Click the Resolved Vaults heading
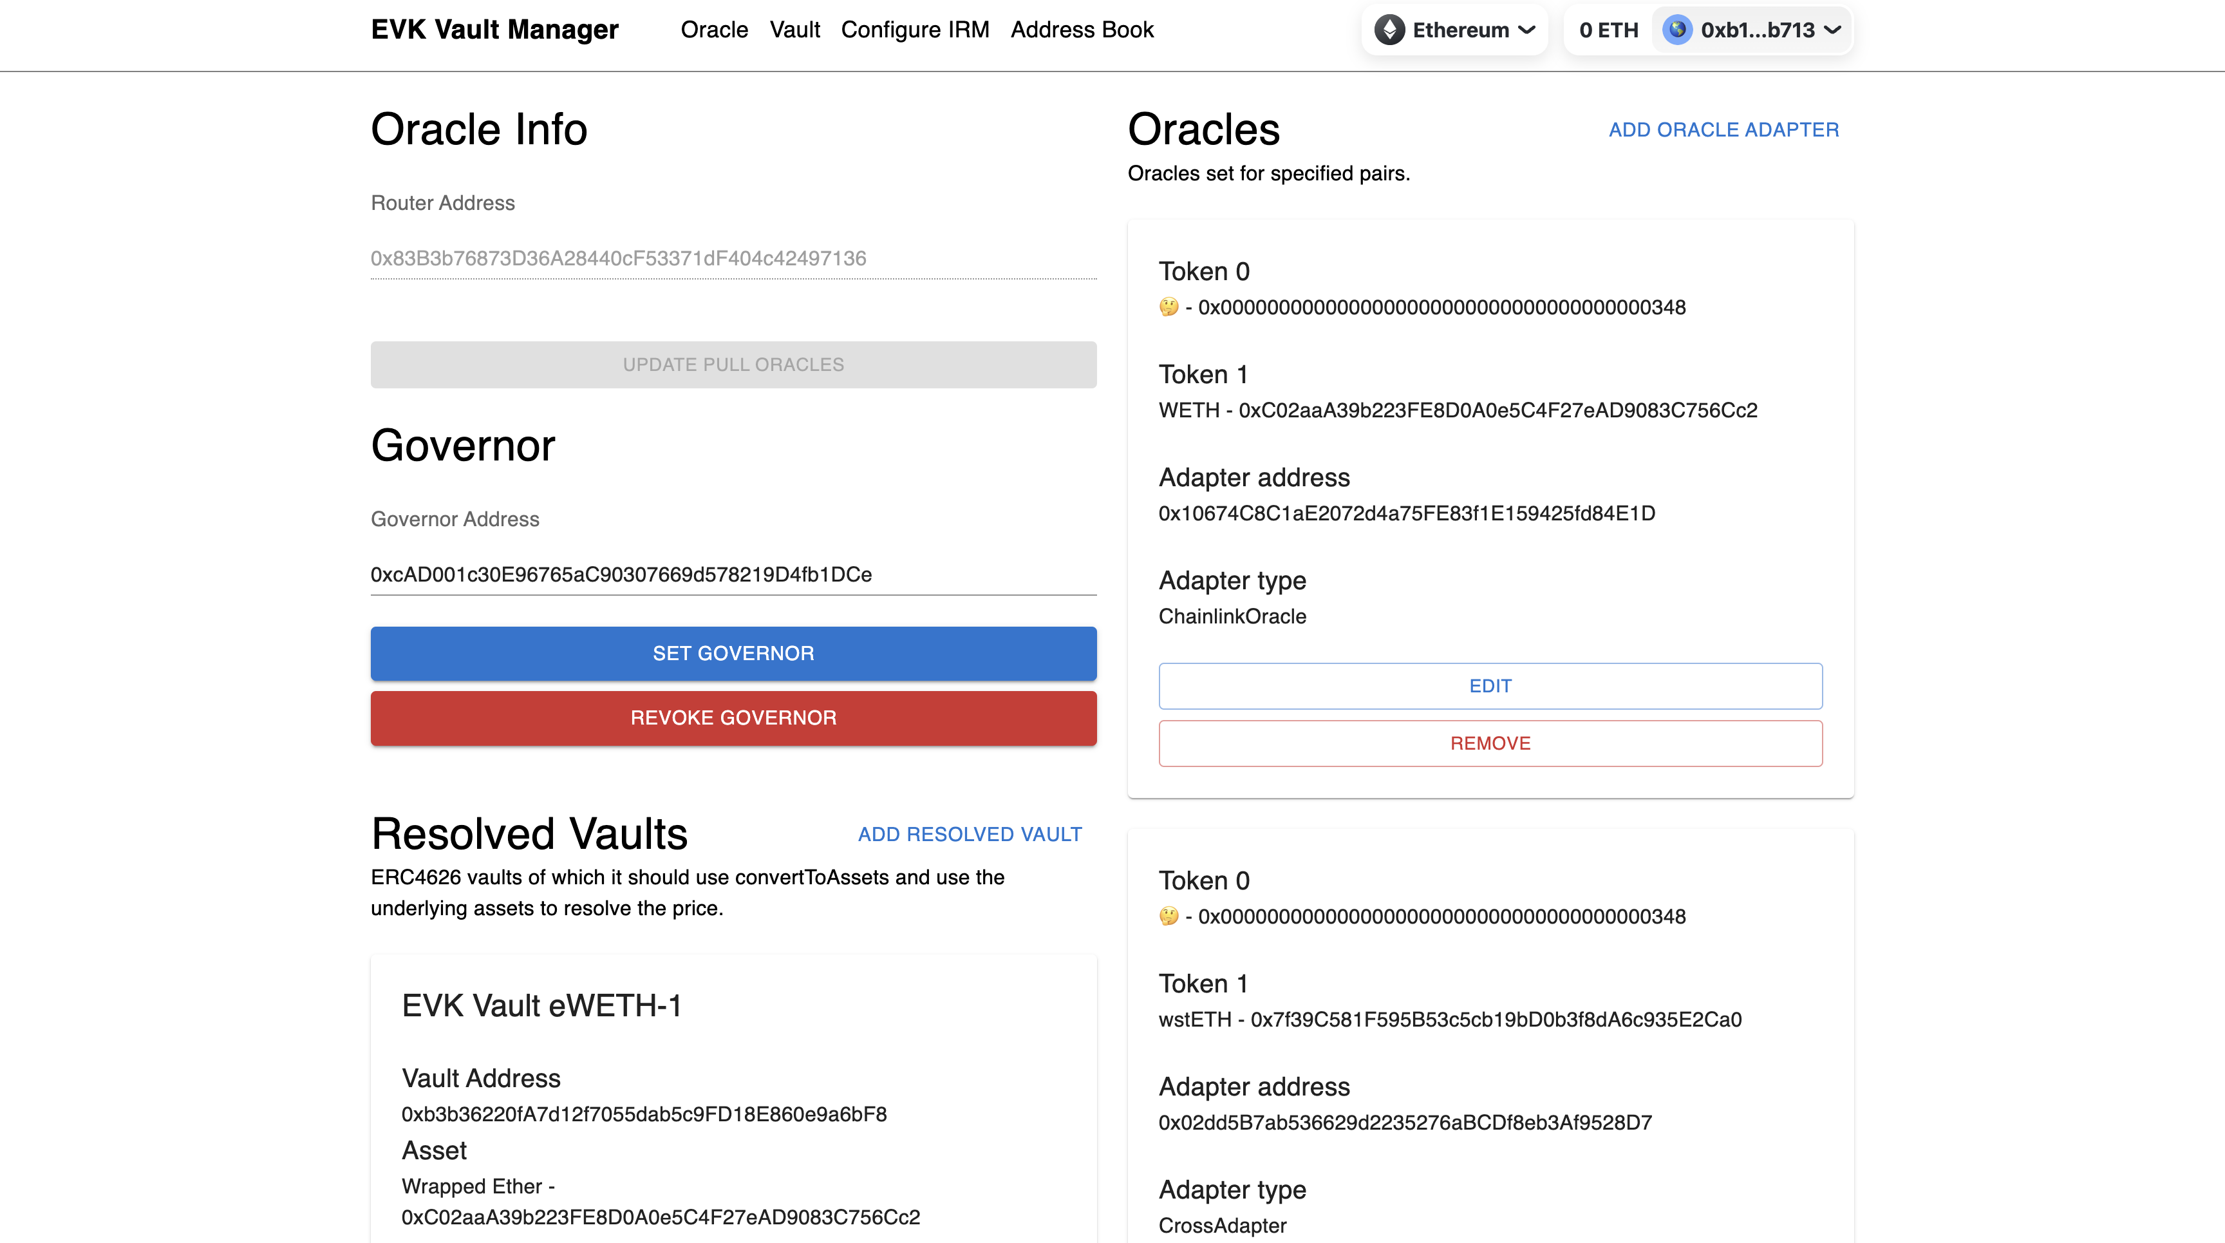The width and height of the screenshot is (2225, 1243). 529,835
